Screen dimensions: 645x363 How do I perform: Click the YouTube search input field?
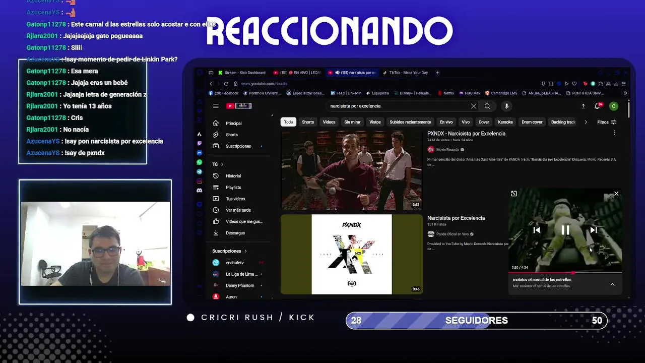pyautogui.click(x=398, y=106)
